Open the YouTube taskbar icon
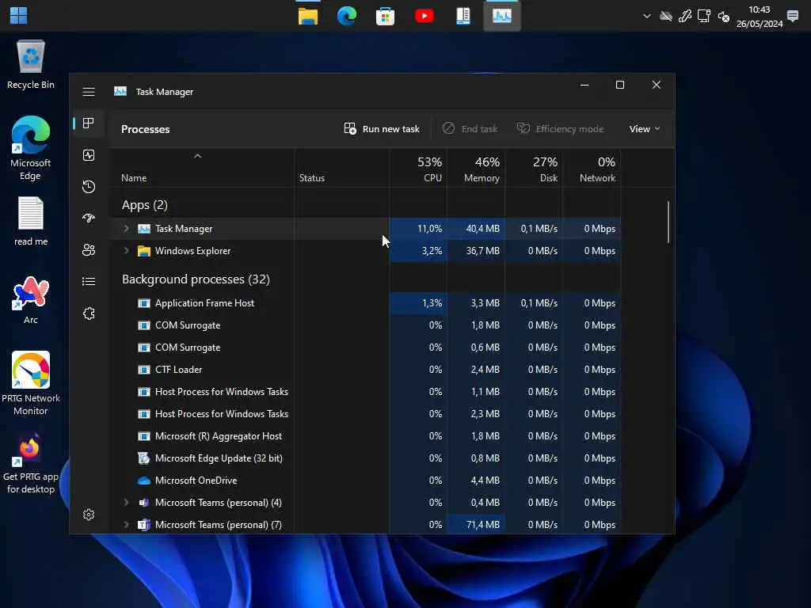 (x=425, y=16)
